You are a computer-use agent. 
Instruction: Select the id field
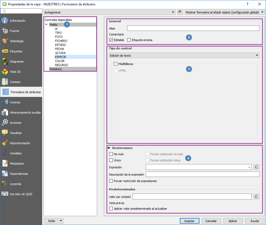coord(56,29)
